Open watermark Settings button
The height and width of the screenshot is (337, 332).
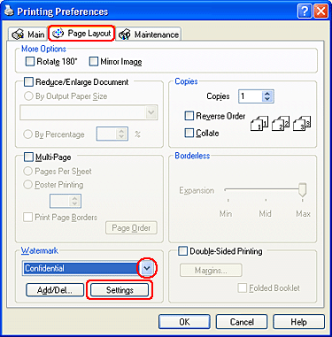click(x=120, y=290)
